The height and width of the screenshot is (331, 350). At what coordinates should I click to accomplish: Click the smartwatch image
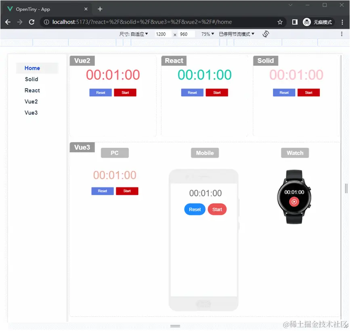pyautogui.click(x=294, y=197)
